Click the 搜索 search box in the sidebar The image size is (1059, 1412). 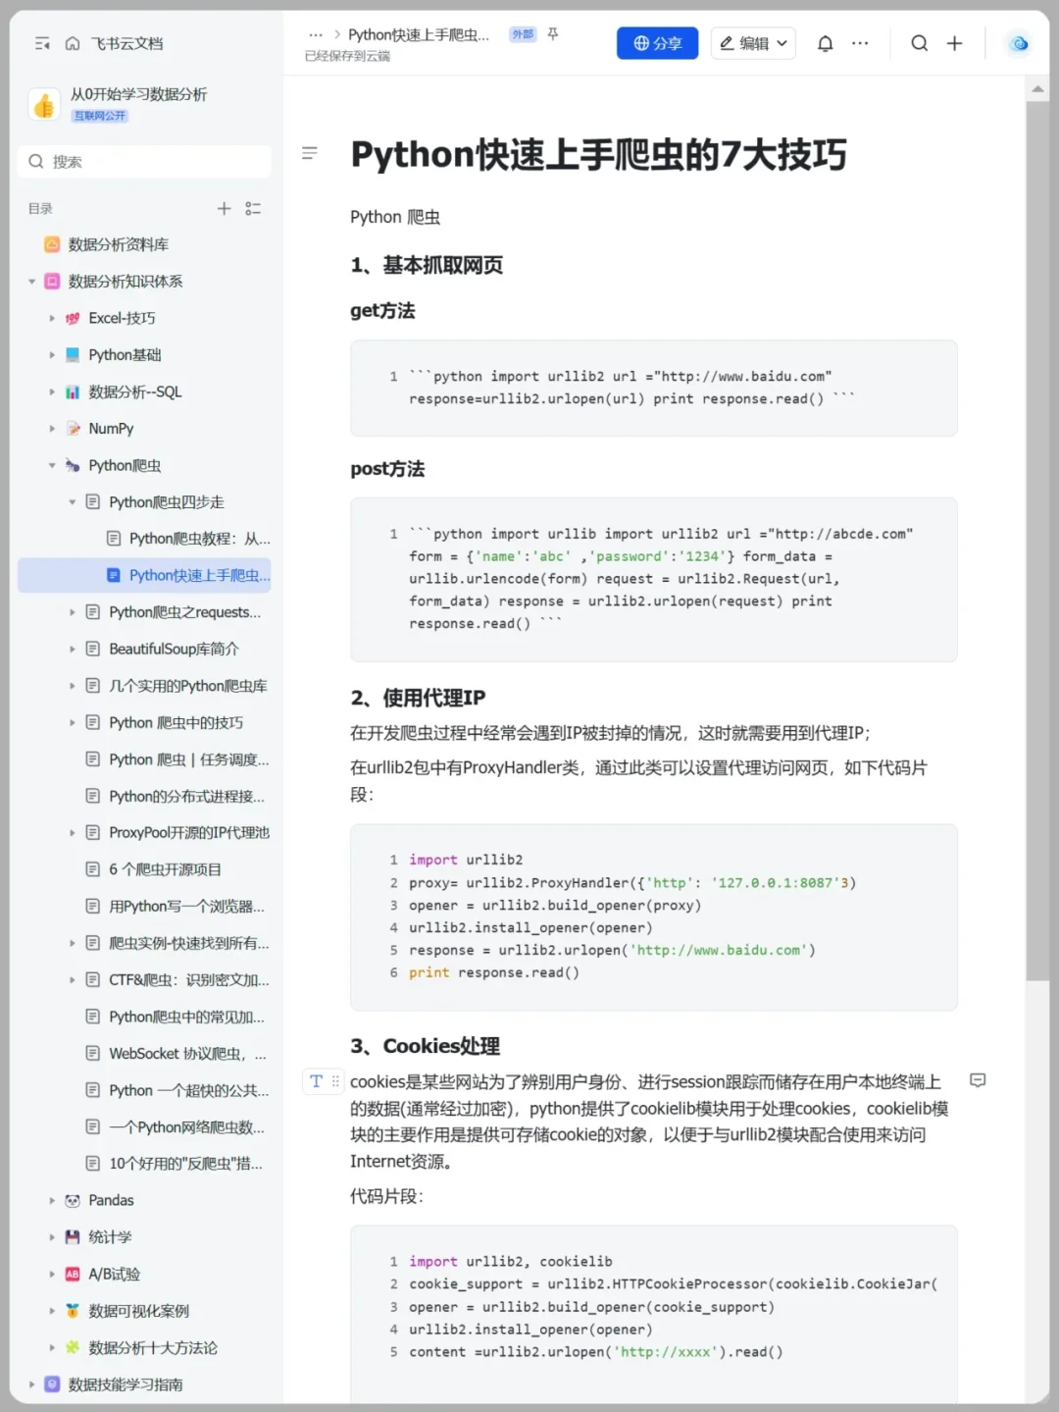[x=143, y=161]
